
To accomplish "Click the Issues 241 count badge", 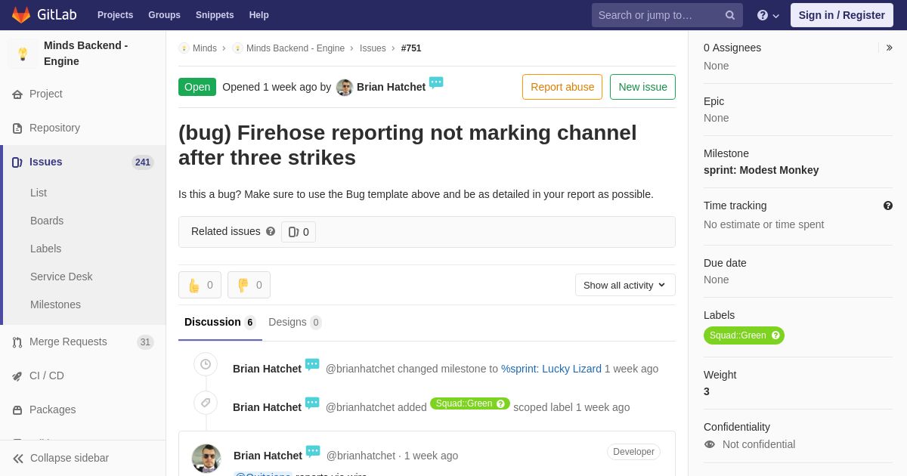I will click(x=143, y=162).
